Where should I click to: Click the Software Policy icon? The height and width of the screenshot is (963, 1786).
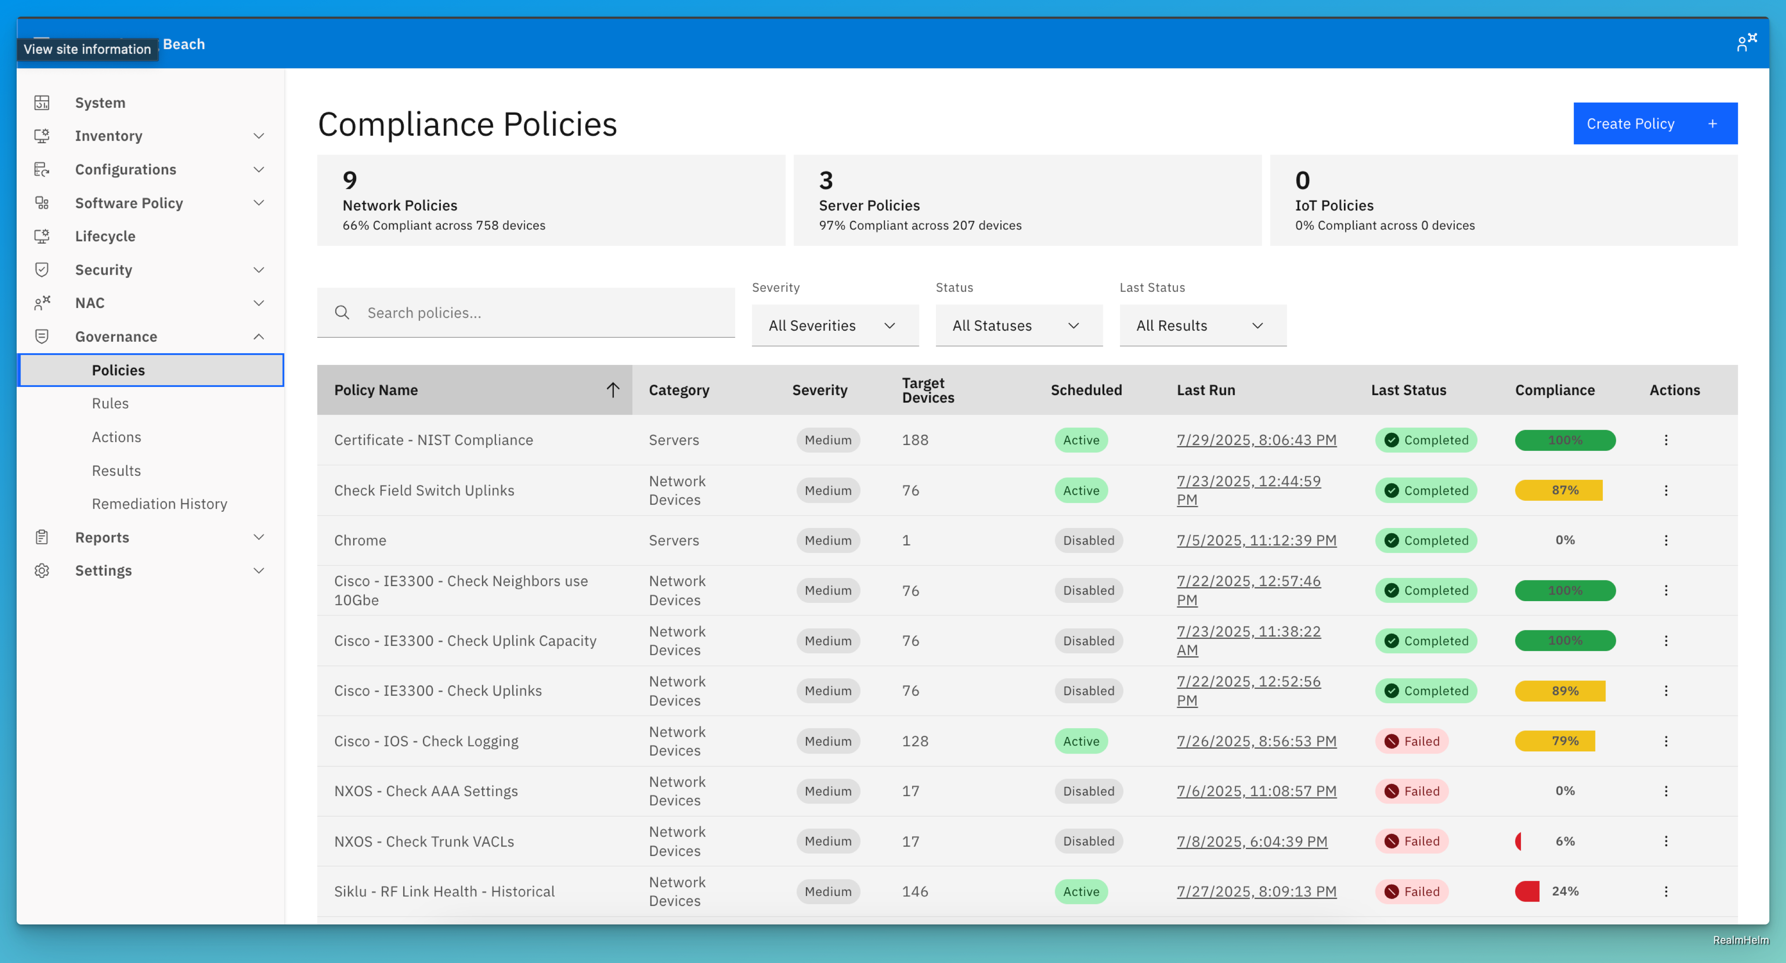point(42,202)
